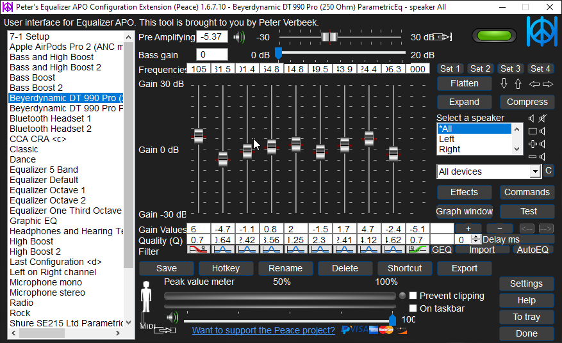Click the unmuted speaker icon beside Select a speaker
Screen dimensions: 562x343
tap(531, 118)
